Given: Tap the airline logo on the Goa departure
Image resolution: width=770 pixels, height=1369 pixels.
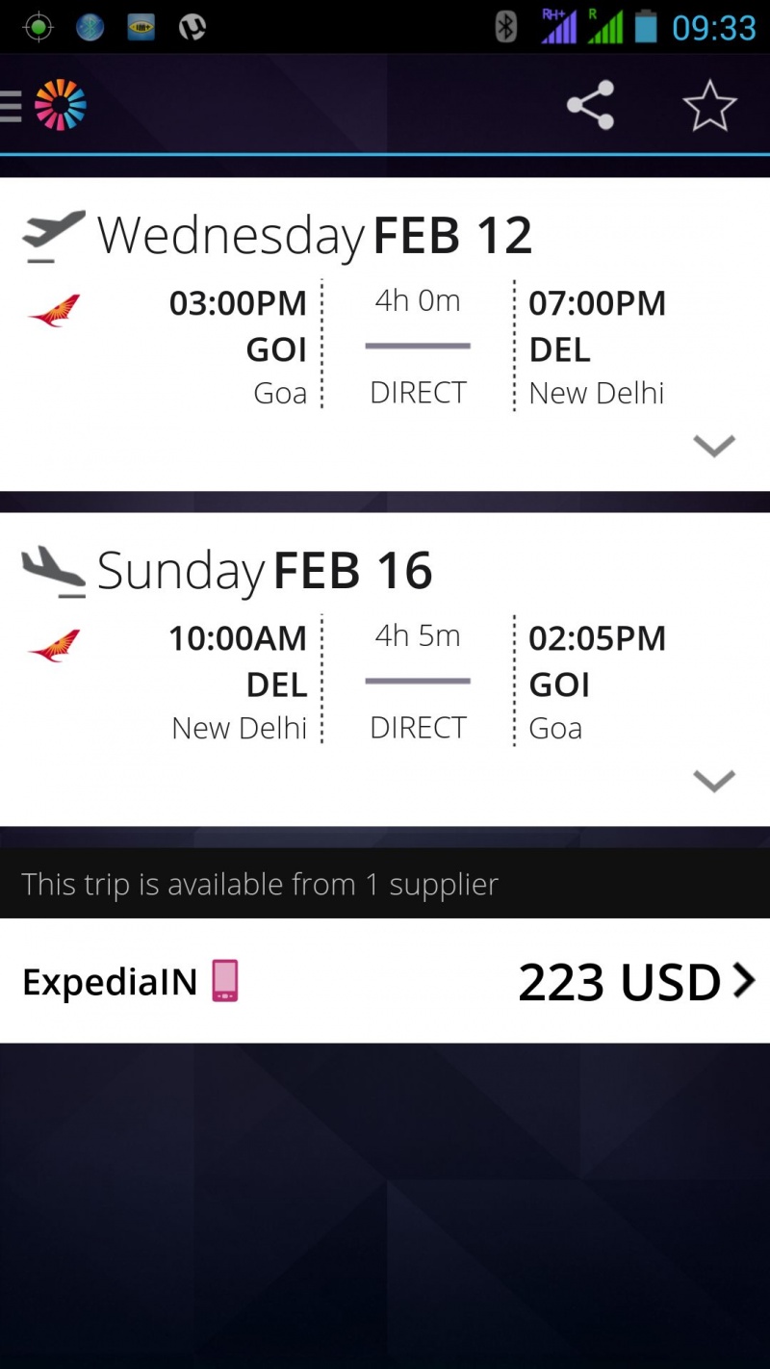Looking at the screenshot, I should coord(55,312).
